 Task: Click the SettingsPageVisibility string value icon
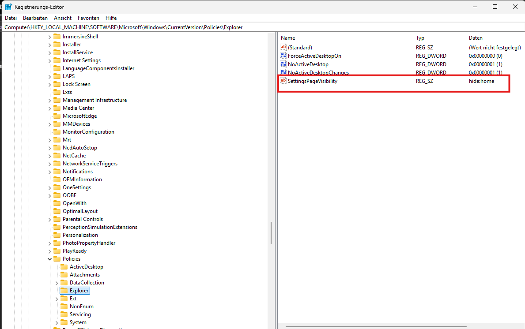point(283,81)
